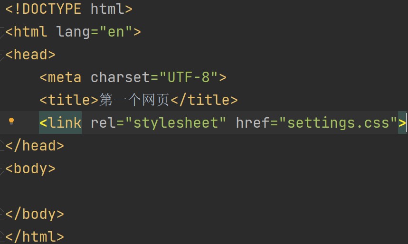Click the UTF-8 charset value

(x=189, y=77)
